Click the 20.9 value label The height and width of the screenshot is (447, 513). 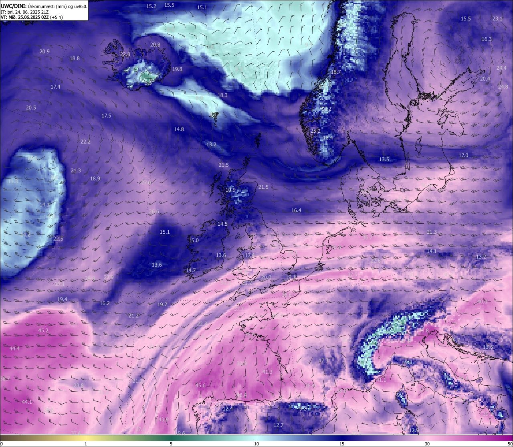point(44,52)
